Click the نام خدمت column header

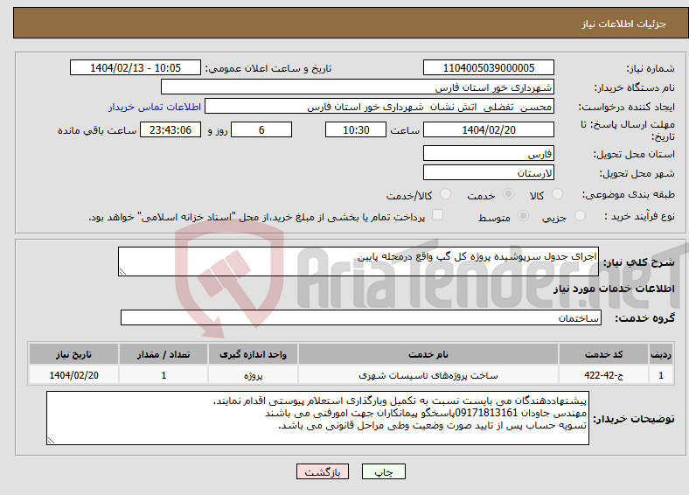coord(428,354)
